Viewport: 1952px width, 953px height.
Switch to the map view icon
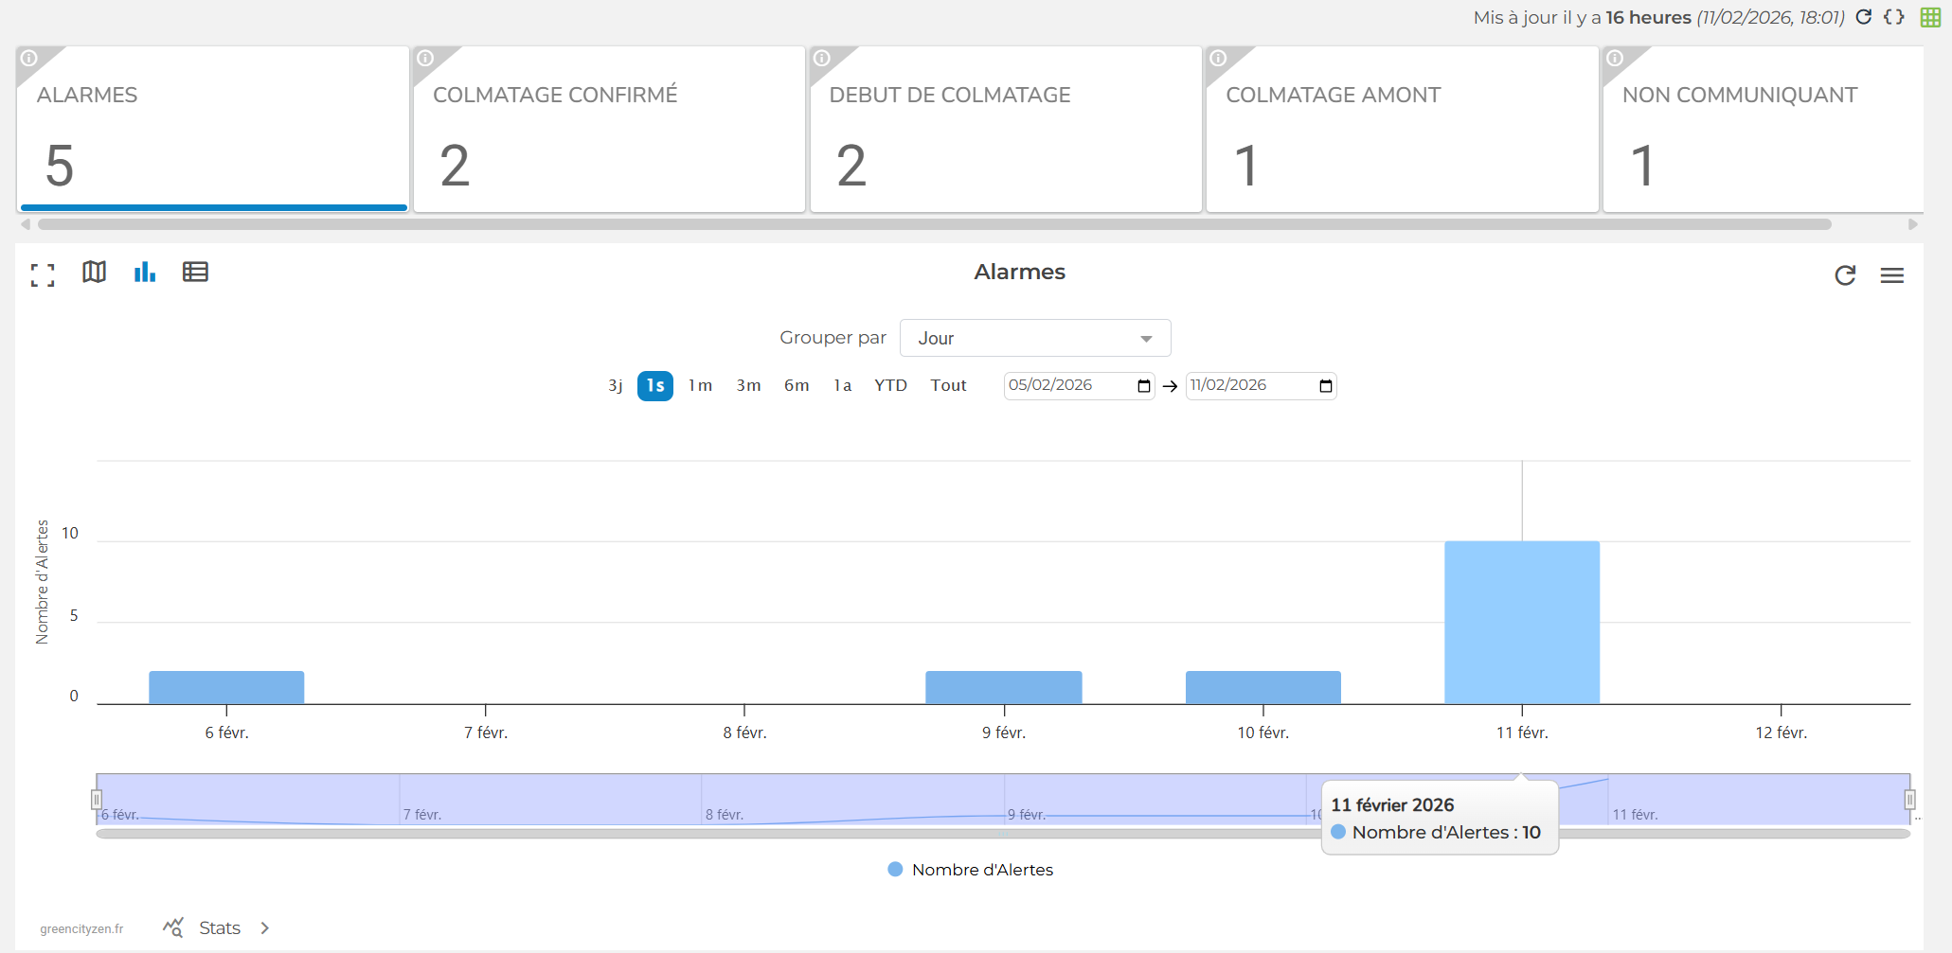point(94,273)
